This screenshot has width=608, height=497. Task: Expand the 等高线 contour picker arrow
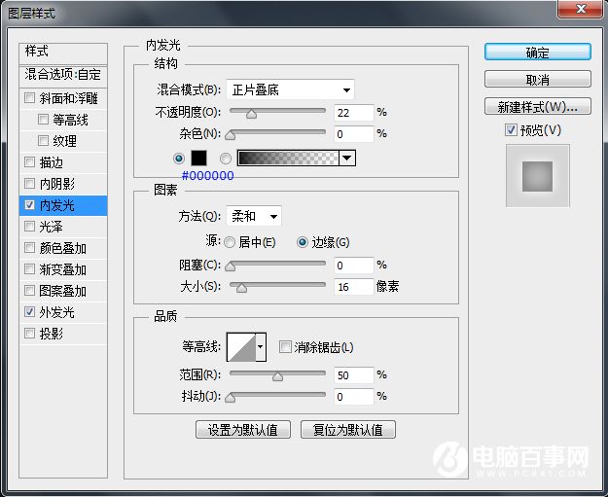[x=261, y=346]
